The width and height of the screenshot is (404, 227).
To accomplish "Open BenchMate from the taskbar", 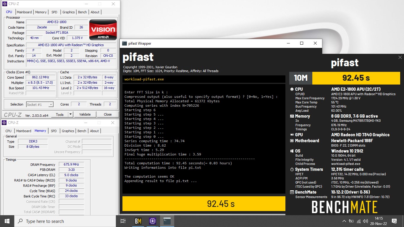I will [138, 221].
